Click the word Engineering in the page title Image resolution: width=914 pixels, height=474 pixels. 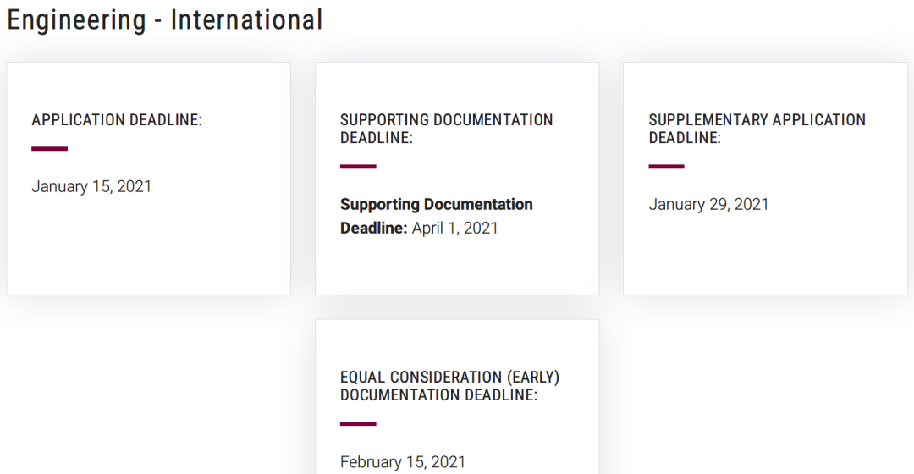[x=76, y=21]
